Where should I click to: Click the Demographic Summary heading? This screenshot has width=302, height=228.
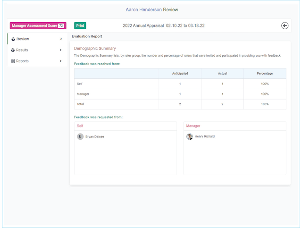95,48
